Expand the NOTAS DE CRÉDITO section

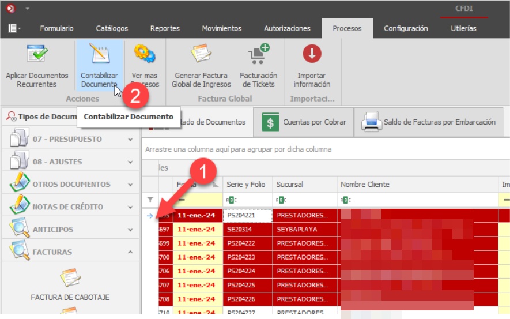tap(130, 207)
